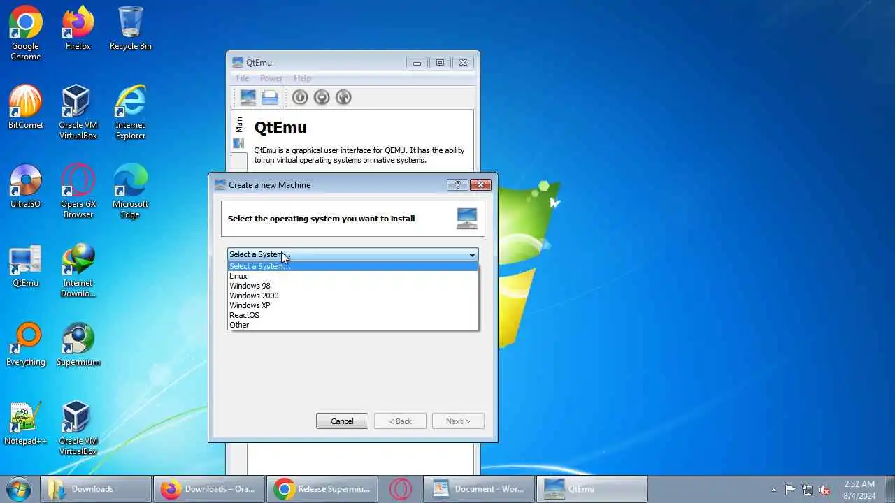This screenshot has width=895, height=503.
Task: Pick Windows 2000 from the system list
Action: coord(353,296)
